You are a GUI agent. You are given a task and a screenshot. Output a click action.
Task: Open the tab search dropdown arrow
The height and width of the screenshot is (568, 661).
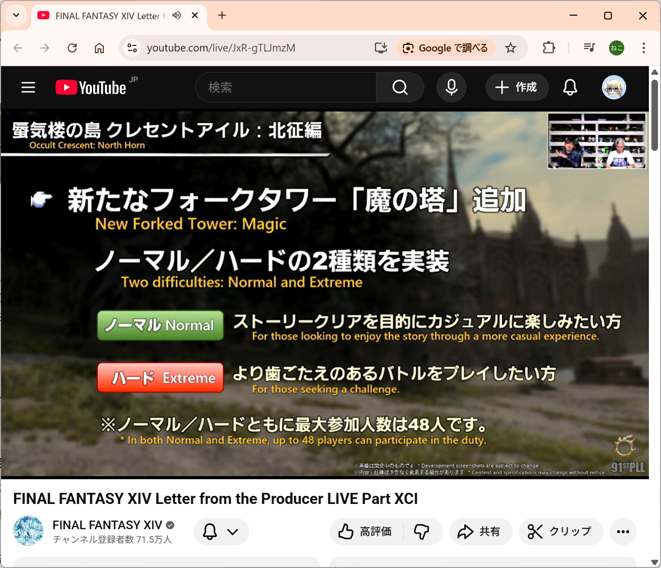click(x=16, y=16)
